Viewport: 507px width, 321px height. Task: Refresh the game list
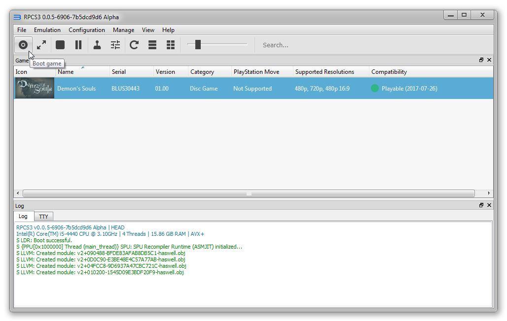tap(134, 45)
